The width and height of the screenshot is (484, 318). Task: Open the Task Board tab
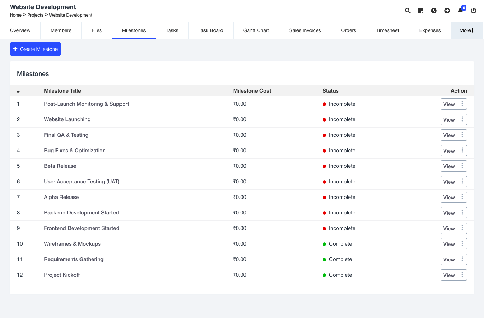211,30
